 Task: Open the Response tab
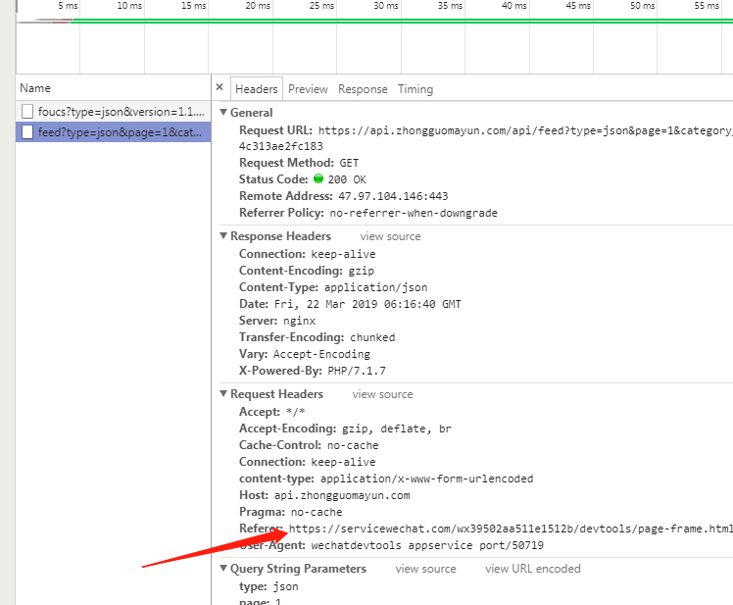[x=363, y=89]
